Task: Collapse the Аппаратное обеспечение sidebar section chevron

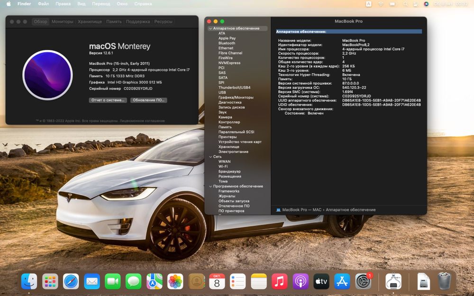Action: [x=210, y=28]
